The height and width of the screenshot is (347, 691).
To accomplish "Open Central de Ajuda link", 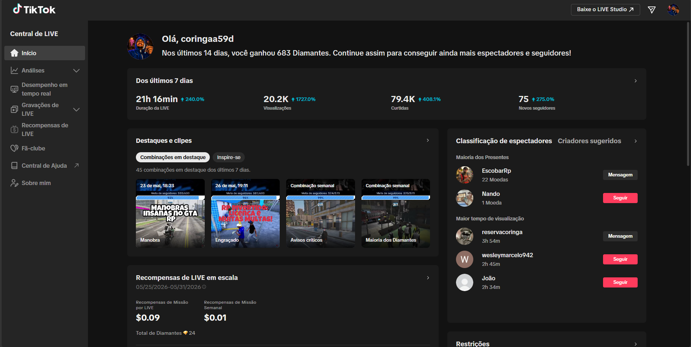I will point(45,166).
